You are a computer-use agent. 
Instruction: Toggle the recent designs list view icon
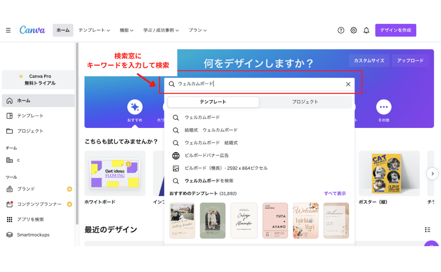pyautogui.click(x=427, y=230)
